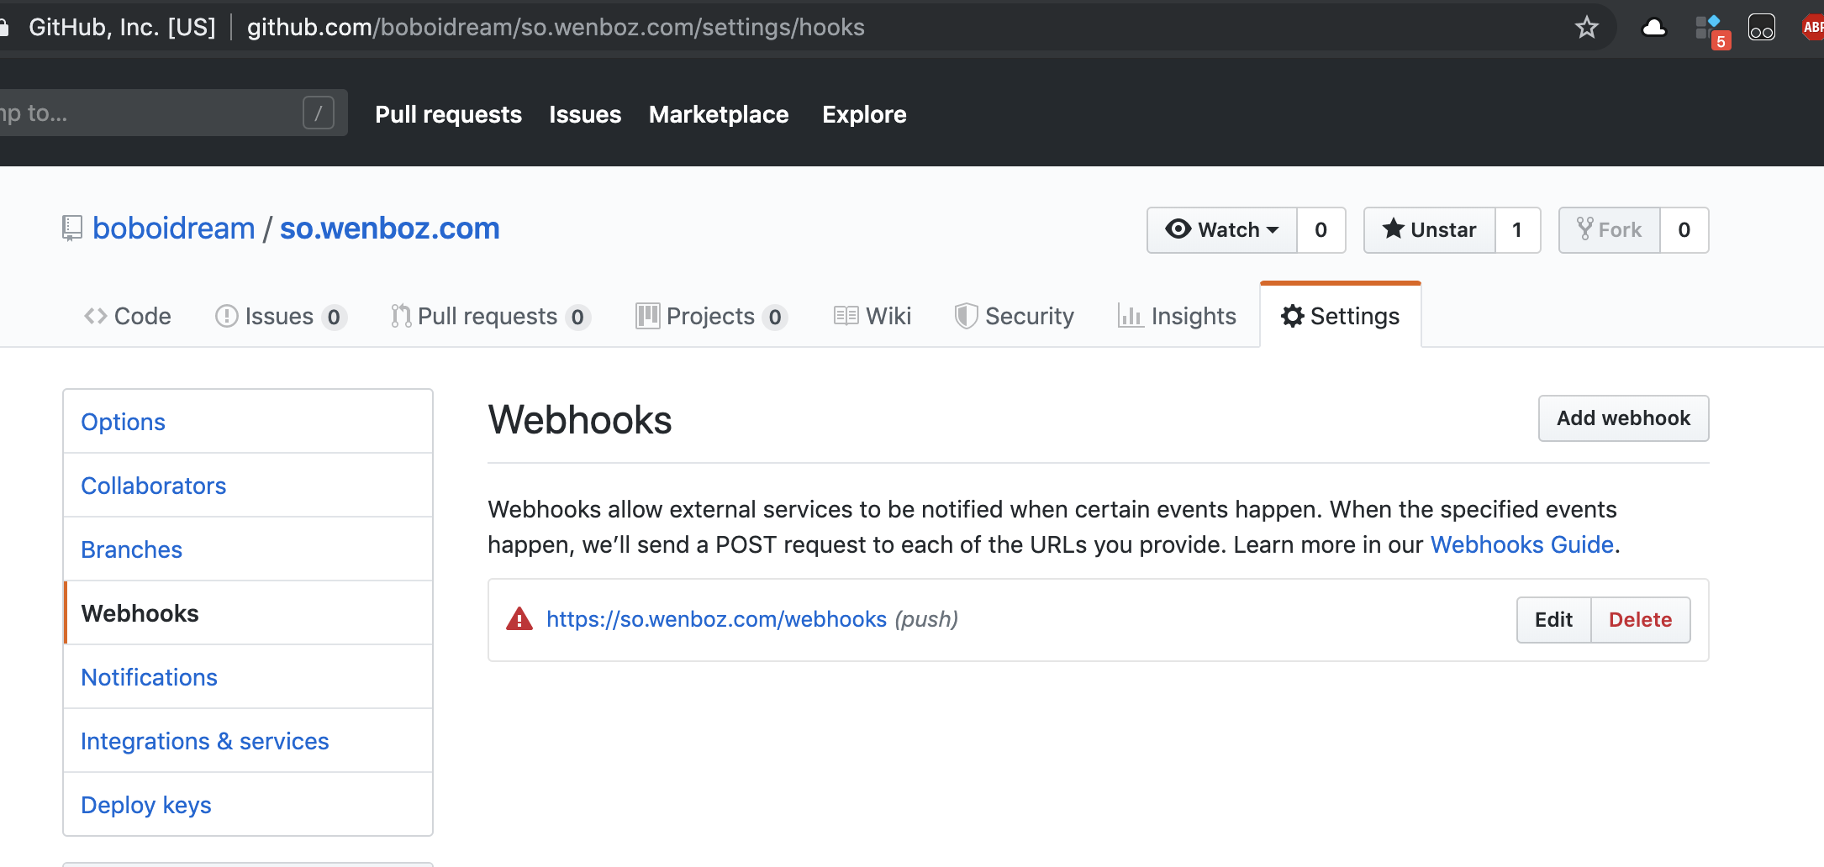Open the Wiki tab
This screenshot has width=1824, height=867.
pos(872,316)
